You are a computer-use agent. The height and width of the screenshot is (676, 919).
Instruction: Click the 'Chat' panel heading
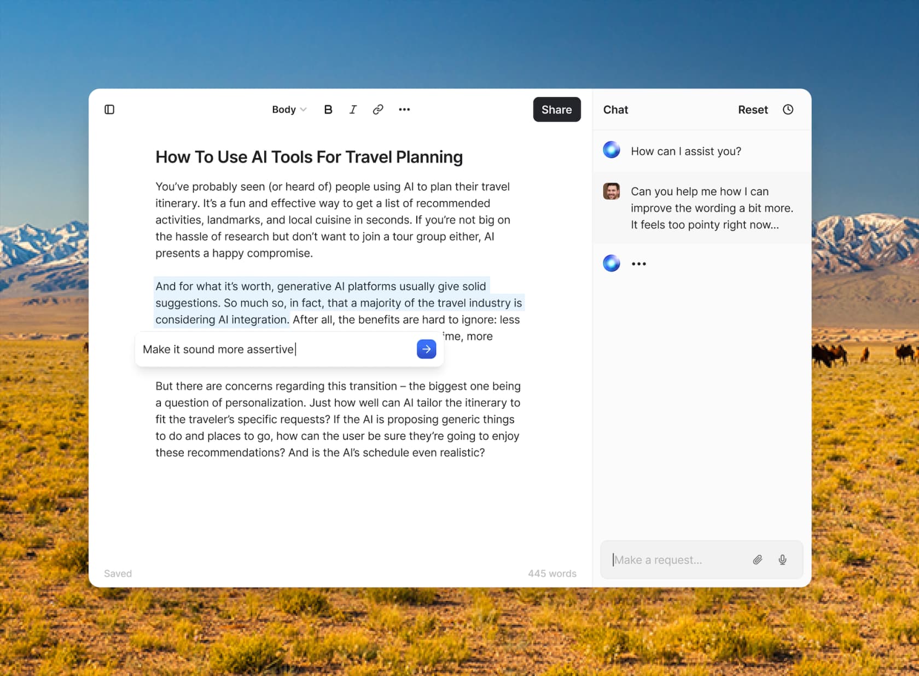click(x=615, y=109)
